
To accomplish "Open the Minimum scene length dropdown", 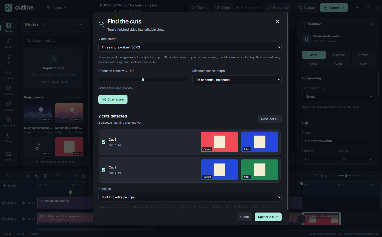I will click(x=237, y=80).
